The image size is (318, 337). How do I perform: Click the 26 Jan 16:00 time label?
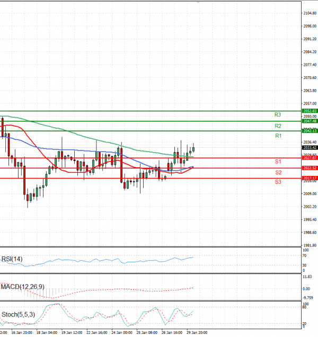coord(172,333)
